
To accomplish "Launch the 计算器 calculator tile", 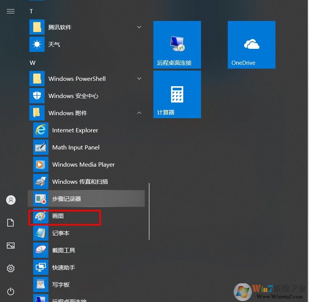I will 177,94.
